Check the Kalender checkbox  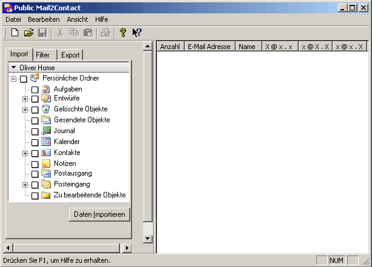pos(35,142)
